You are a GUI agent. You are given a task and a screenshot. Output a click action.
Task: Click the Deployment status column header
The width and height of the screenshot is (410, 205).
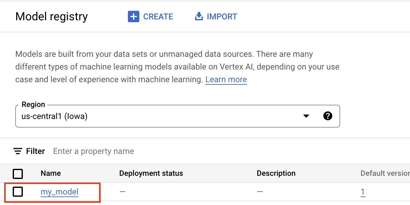click(x=151, y=173)
